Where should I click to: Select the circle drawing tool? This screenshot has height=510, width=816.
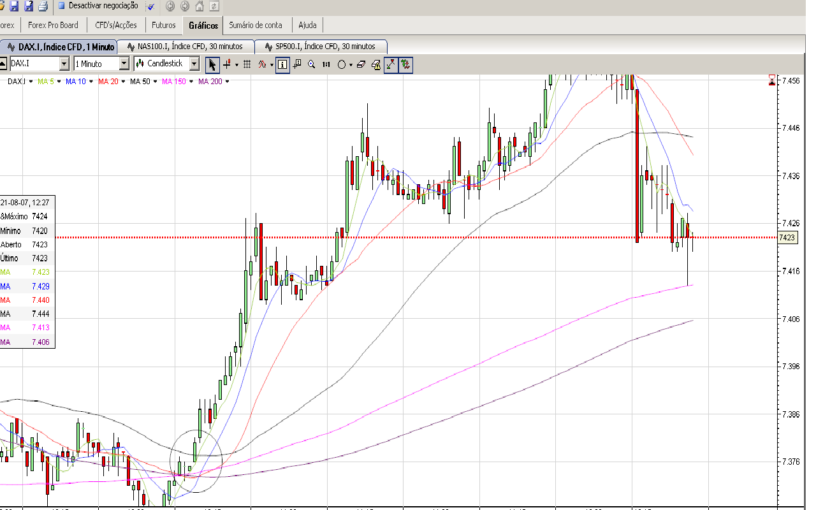pyautogui.click(x=342, y=64)
